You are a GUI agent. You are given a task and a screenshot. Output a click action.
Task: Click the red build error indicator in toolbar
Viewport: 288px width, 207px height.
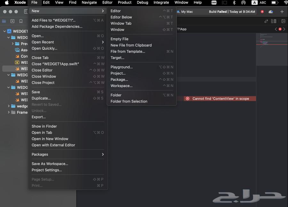(262, 12)
